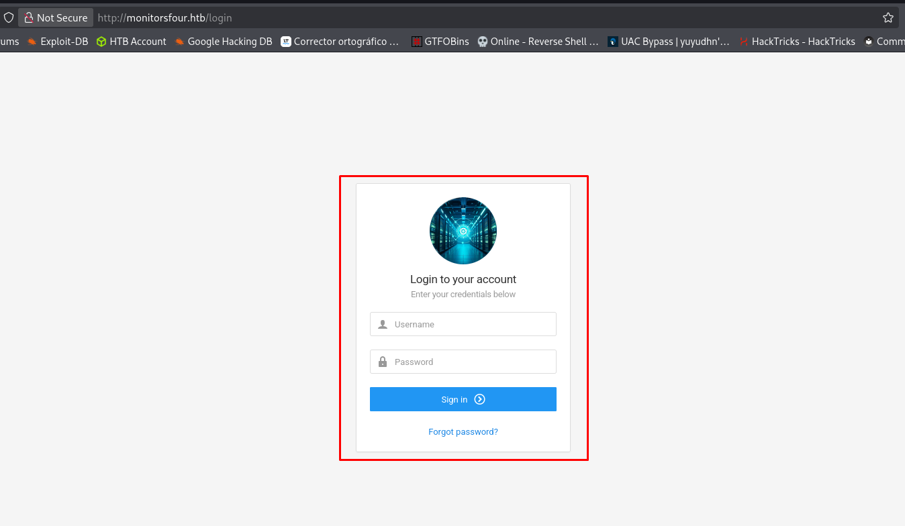Viewport: 905px width, 526px height.
Task: Follow the Forgot password? link
Action: click(463, 432)
